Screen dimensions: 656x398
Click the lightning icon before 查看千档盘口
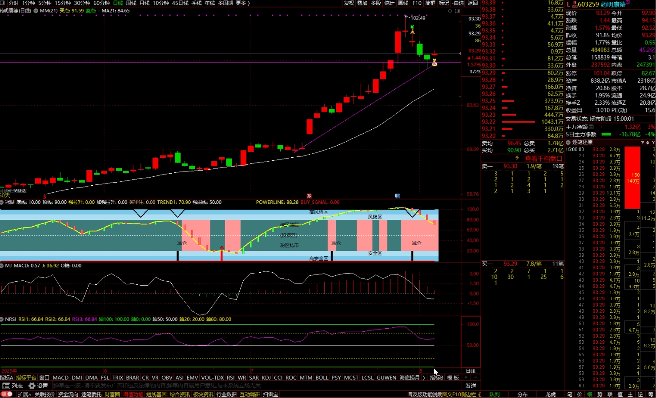coord(518,158)
